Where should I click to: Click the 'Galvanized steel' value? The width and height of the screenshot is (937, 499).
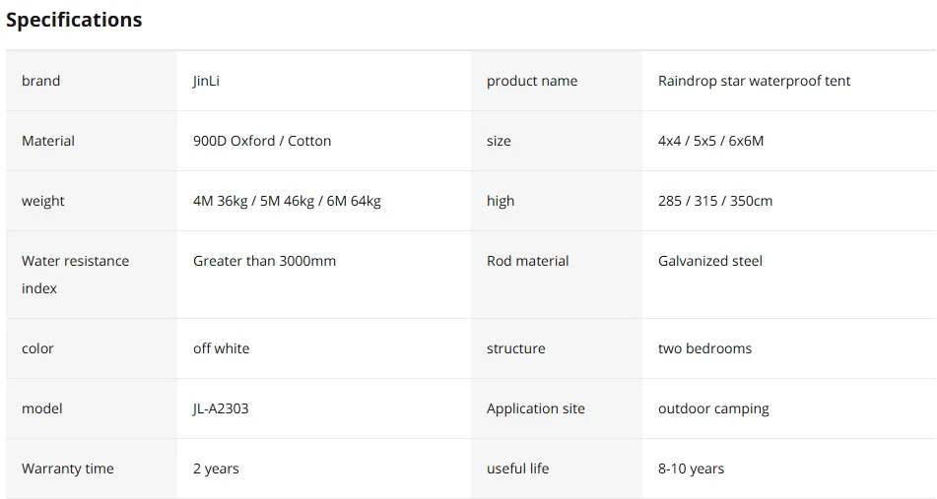[x=710, y=261]
